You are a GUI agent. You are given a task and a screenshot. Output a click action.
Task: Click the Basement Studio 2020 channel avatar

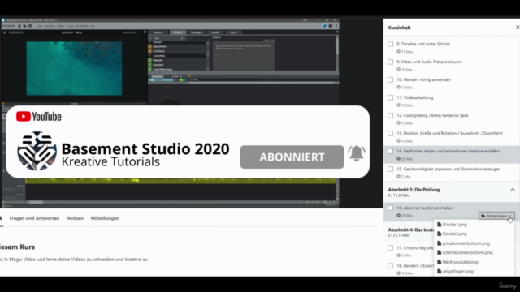pyautogui.click(x=37, y=151)
